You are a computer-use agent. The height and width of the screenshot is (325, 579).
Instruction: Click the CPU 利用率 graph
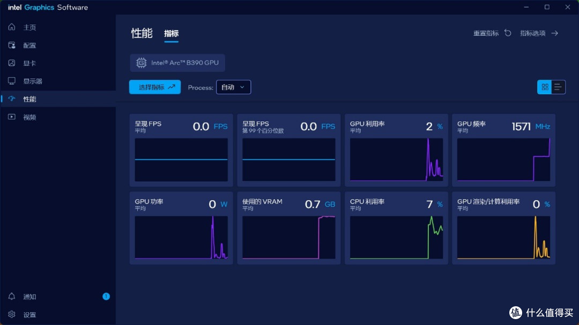click(x=396, y=237)
